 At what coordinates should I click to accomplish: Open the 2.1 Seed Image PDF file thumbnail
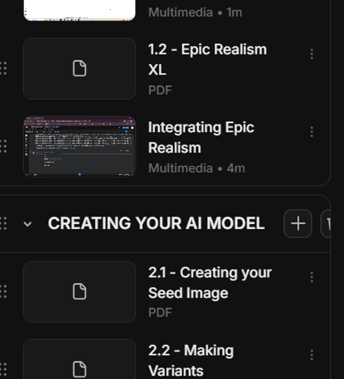pos(80,292)
